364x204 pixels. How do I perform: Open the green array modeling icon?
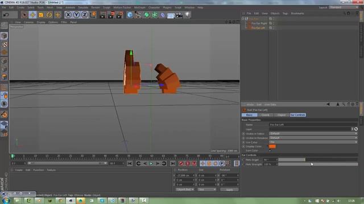(x=154, y=15)
